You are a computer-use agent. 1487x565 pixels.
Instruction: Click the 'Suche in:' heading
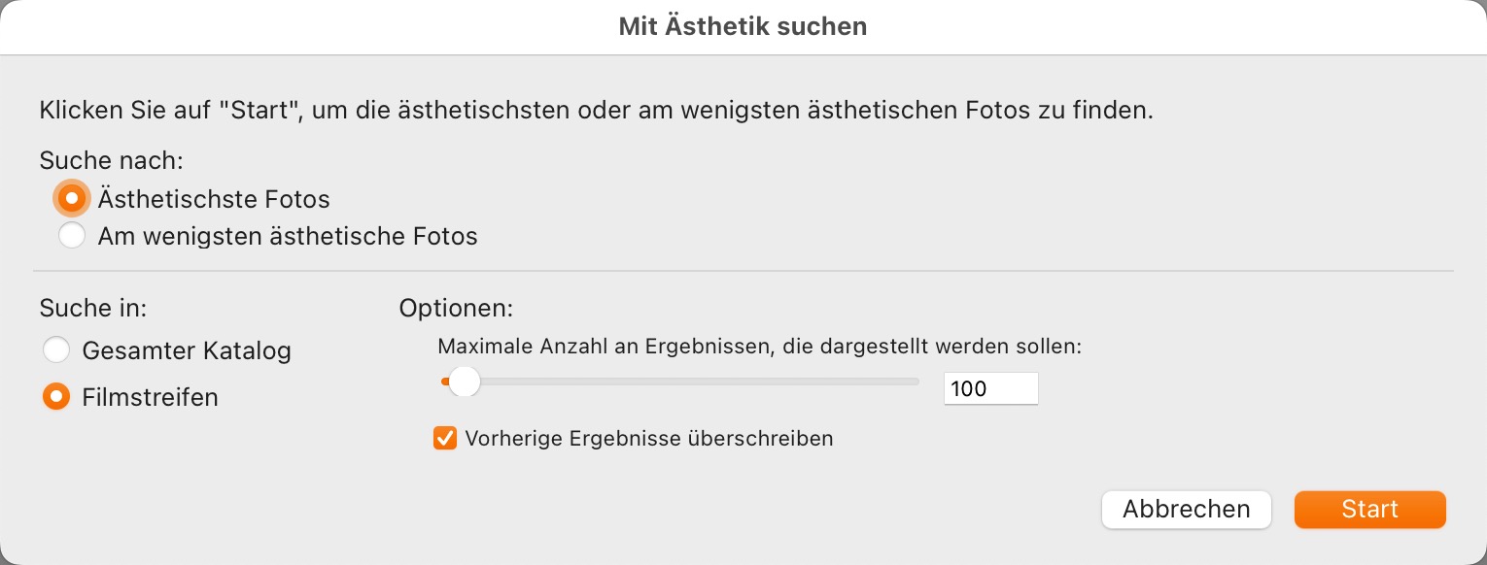click(x=93, y=309)
